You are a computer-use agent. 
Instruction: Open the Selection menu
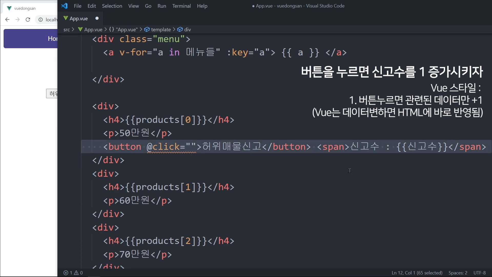click(112, 6)
